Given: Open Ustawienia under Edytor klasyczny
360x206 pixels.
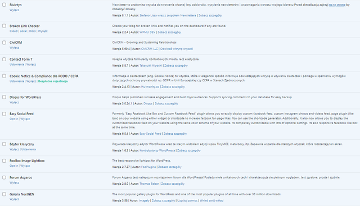Looking at the screenshot, I should pos(29,149).
